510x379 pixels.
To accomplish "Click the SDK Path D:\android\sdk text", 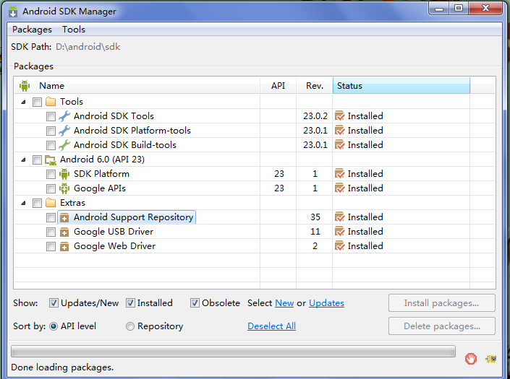I will click(x=88, y=47).
